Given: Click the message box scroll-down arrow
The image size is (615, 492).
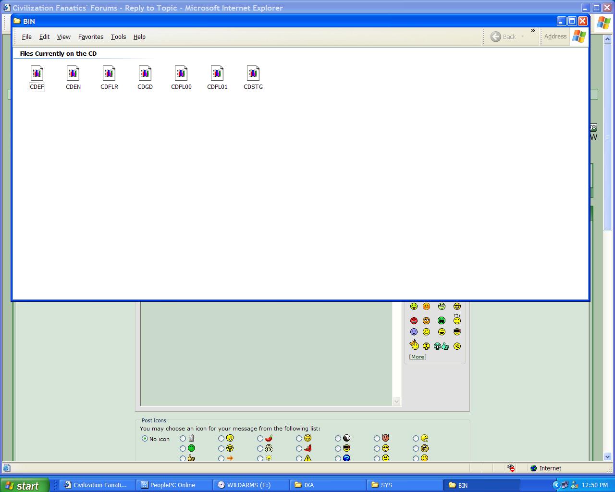Looking at the screenshot, I should click(x=397, y=401).
